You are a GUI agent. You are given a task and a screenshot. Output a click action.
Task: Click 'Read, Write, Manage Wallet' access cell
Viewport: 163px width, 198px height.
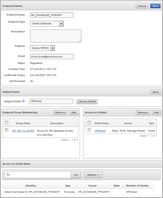click(x=128, y=131)
